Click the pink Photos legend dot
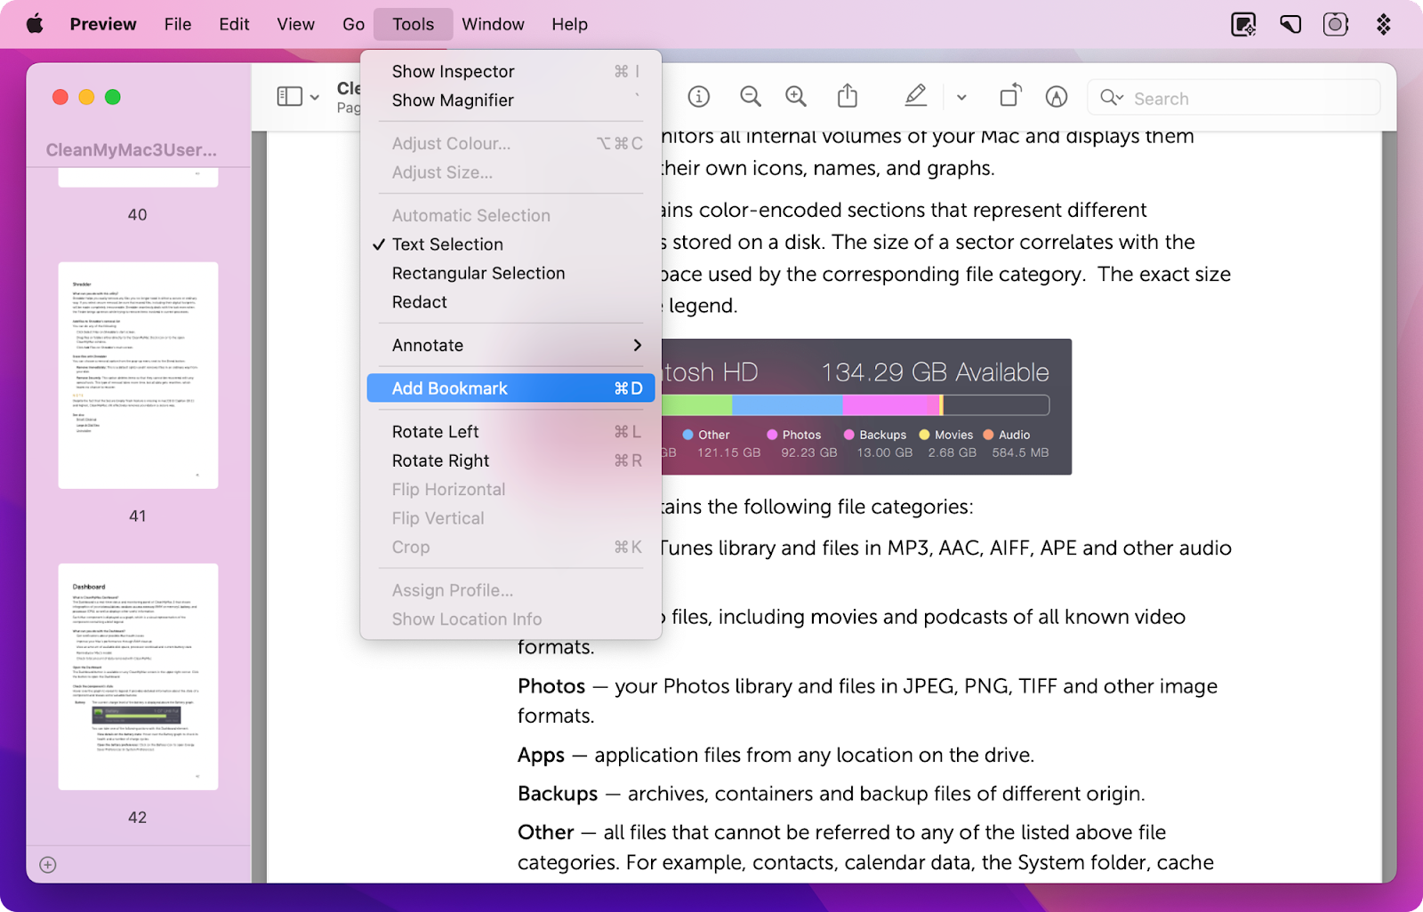The image size is (1423, 912). pos(772,435)
